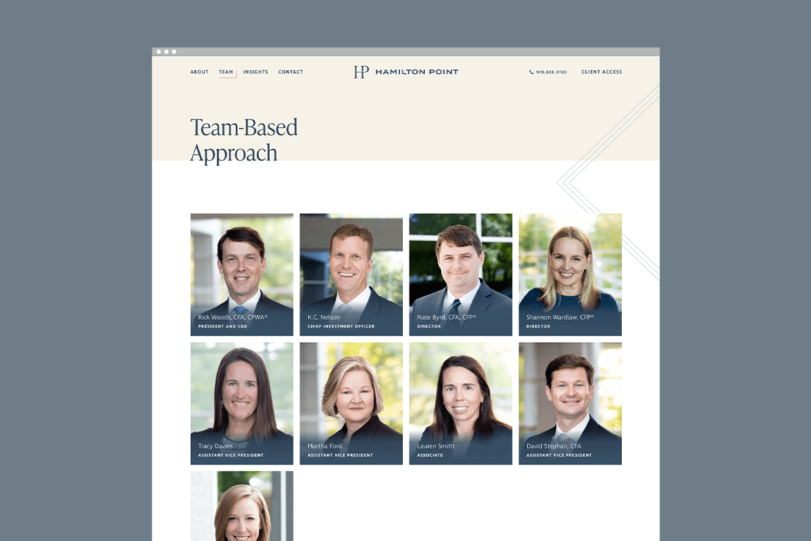Call the 919.636.3765 phone number link

[x=551, y=72]
